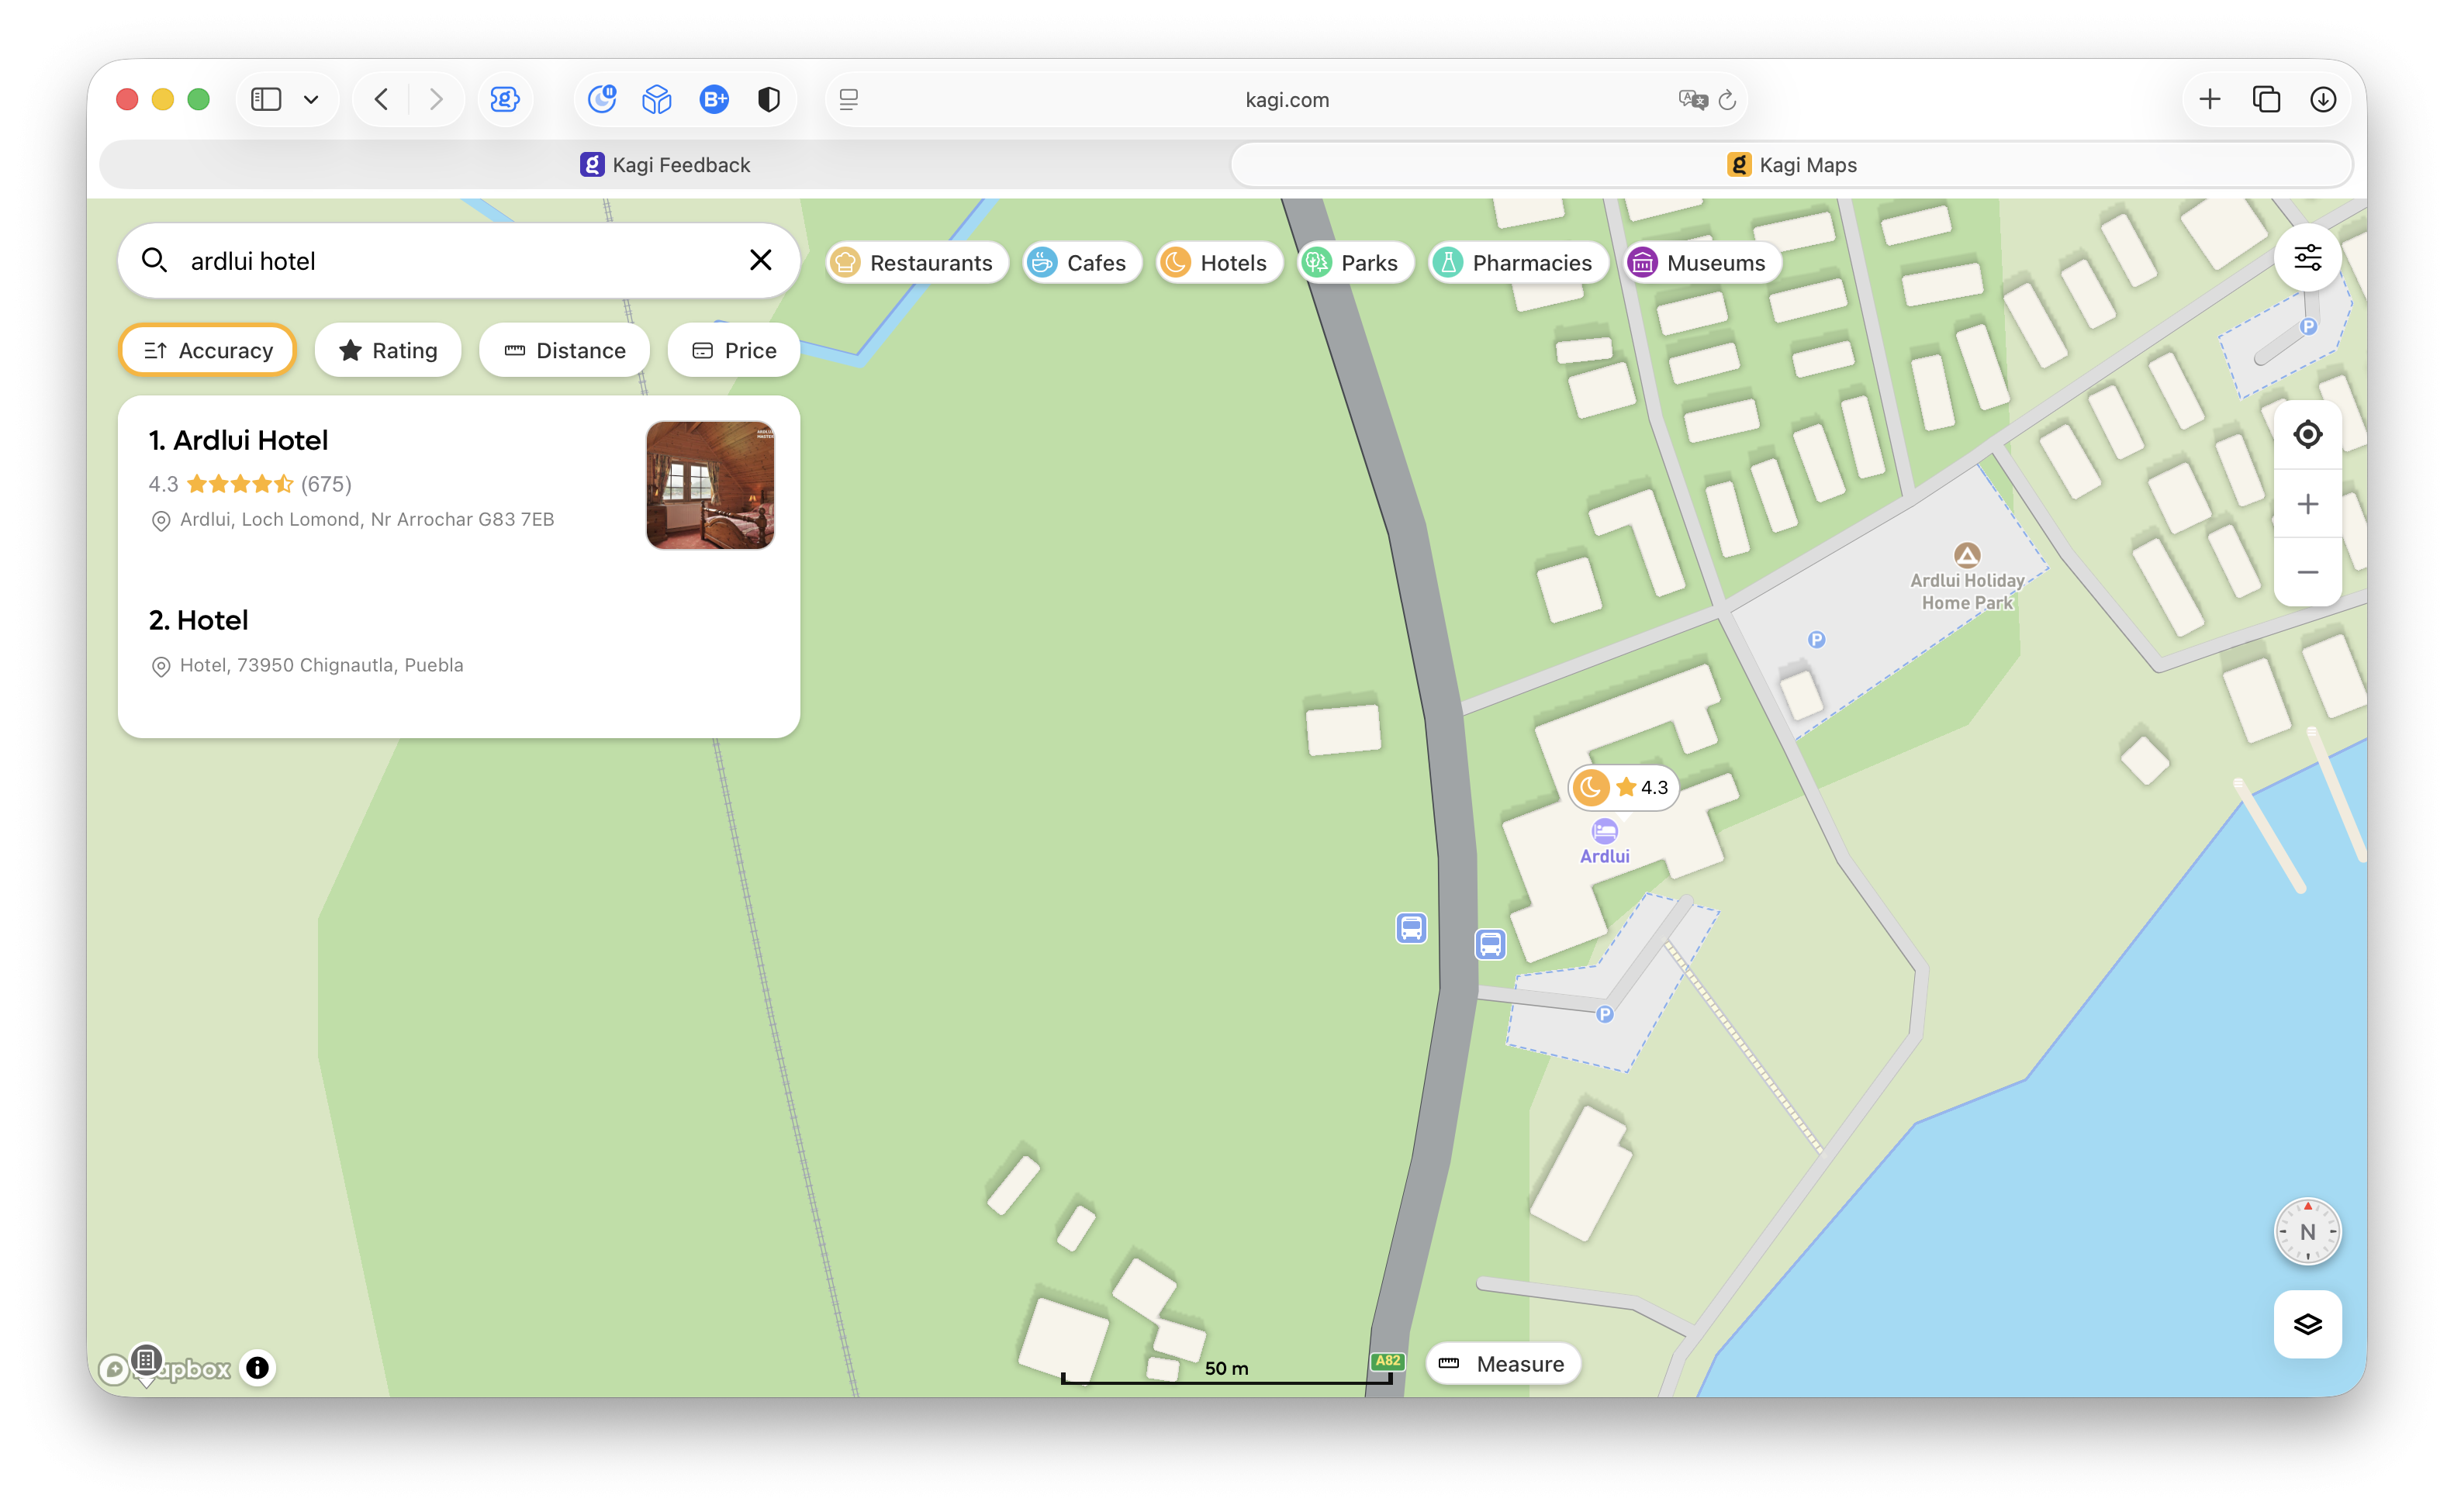The height and width of the screenshot is (1512, 2454).
Task: Click the search input field
Action: coord(450,261)
